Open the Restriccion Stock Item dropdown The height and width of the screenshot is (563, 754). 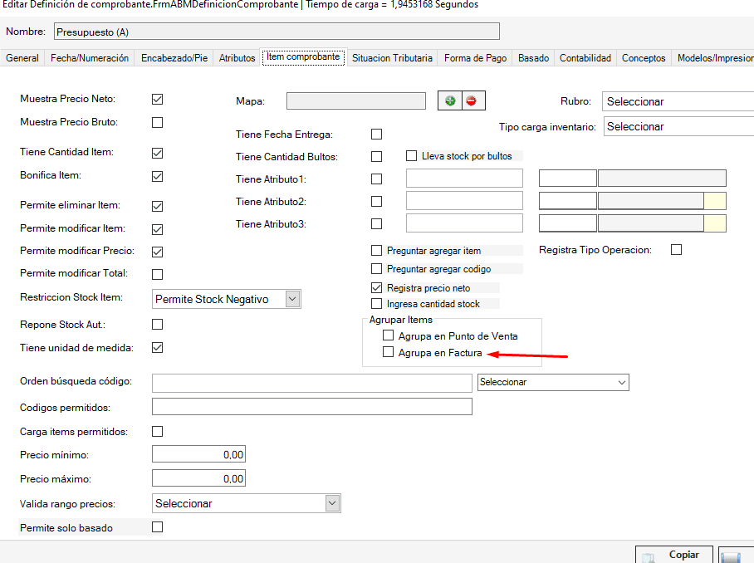(x=291, y=299)
